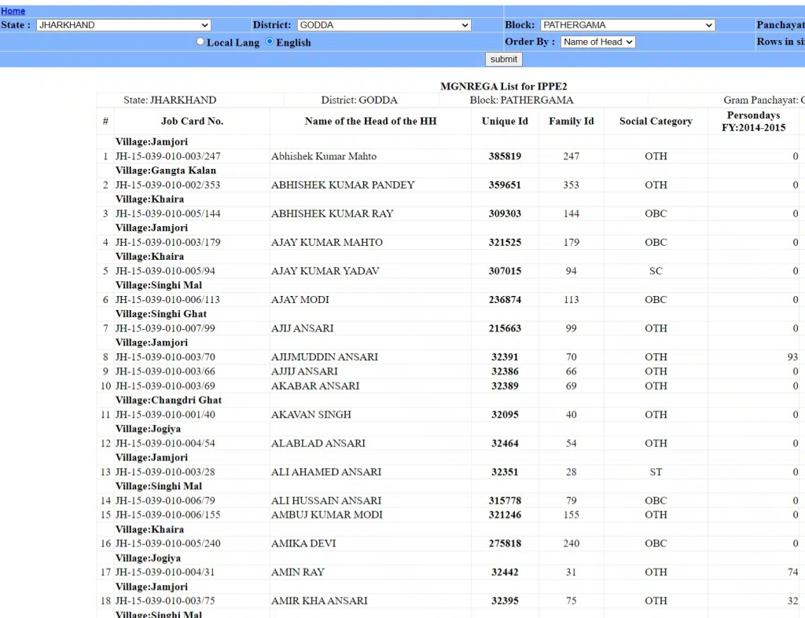Click the name AMBUJ KUMAR MODI
This screenshot has width=805, height=618.
pyautogui.click(x=327, y=515)
